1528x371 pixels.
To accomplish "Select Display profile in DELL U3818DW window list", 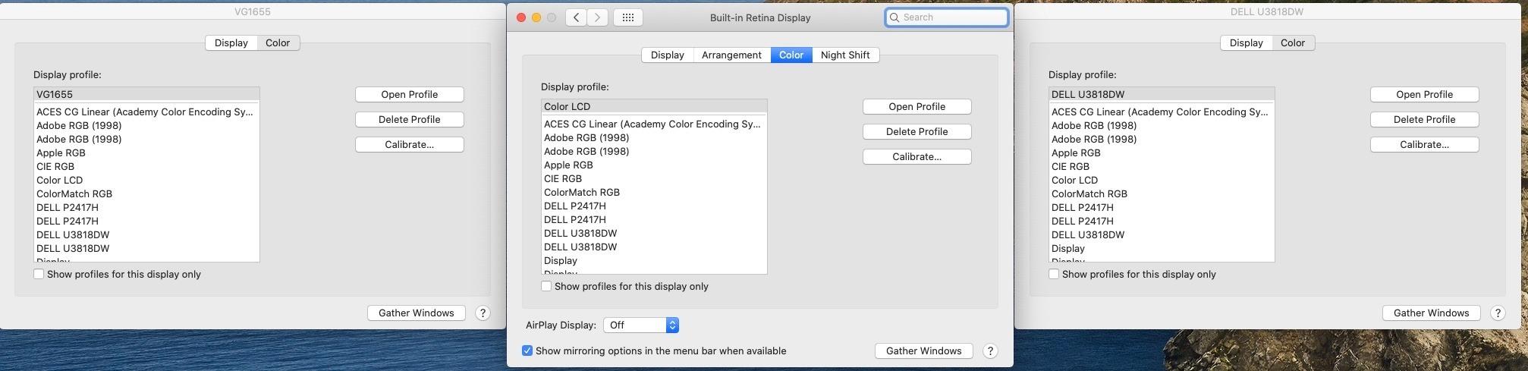I will point(1162,248).
